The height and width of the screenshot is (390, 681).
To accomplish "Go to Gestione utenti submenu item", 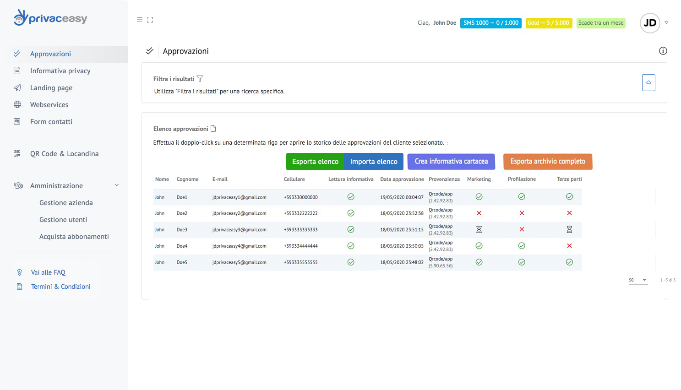I will pyautogui.click(x=63, y=220).
